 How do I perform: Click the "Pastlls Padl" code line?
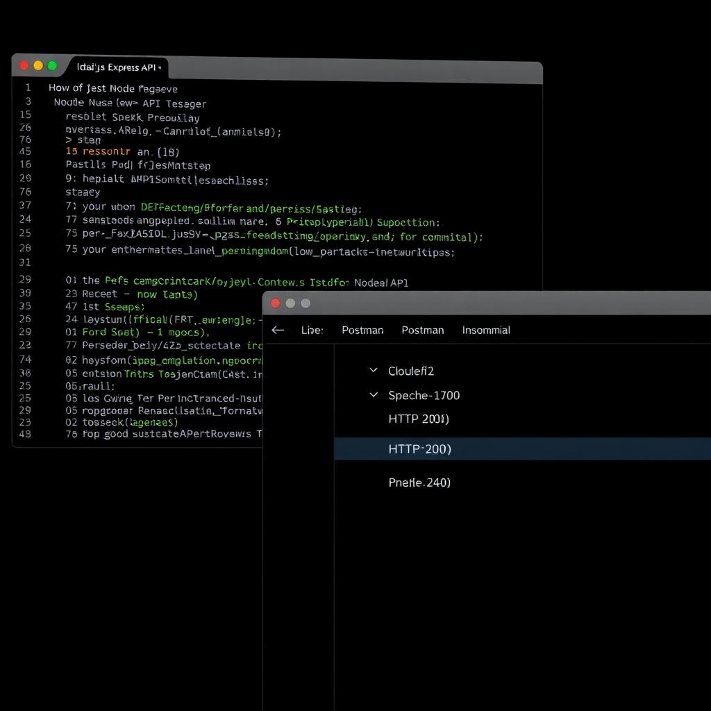point(138,165)
